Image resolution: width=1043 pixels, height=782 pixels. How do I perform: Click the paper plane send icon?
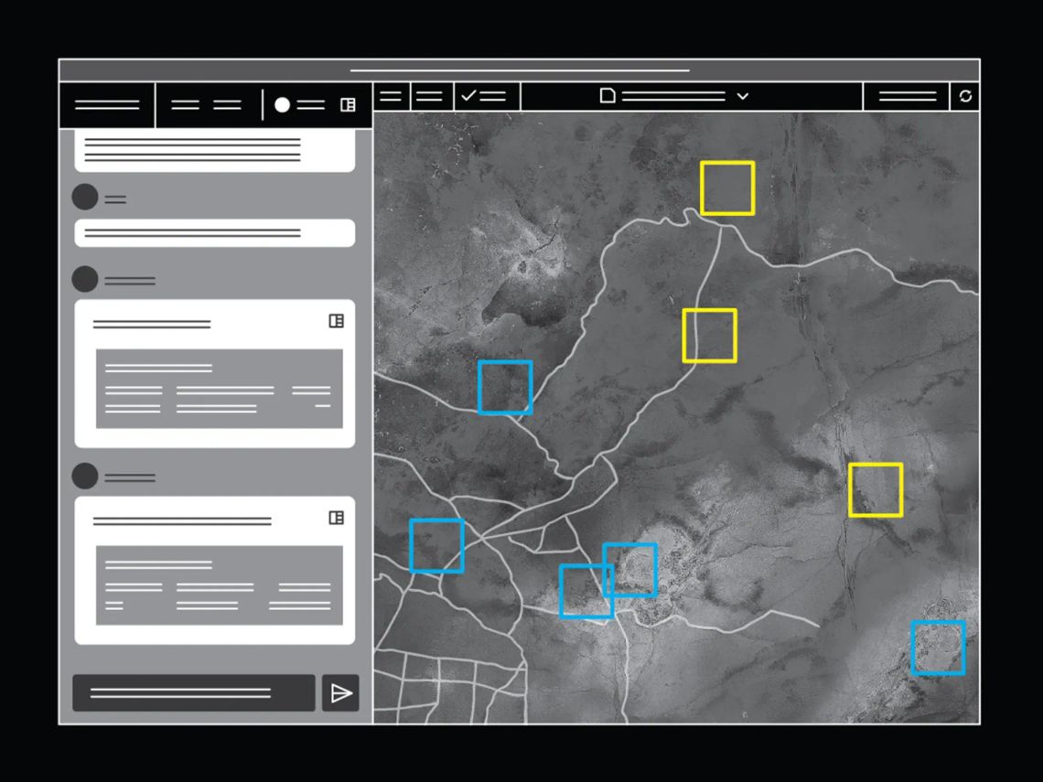pos(339,693)
